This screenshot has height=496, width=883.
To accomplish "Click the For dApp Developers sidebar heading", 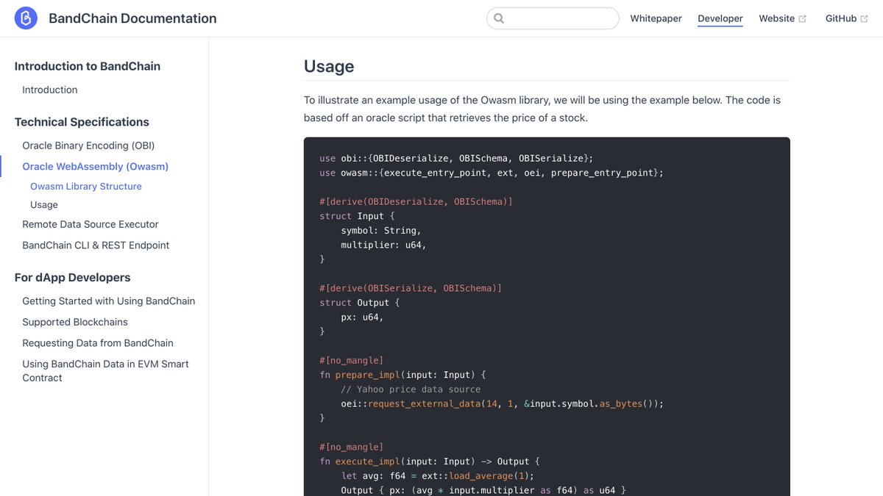I will (x=73, y=278).
